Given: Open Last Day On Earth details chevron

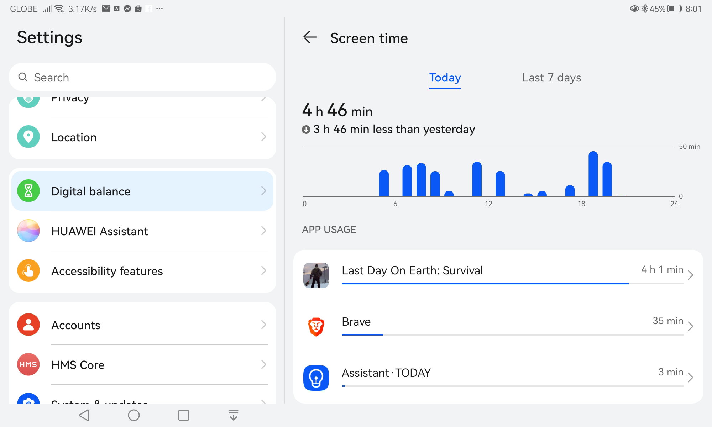Looking at the screenshot, I should 691,275.
